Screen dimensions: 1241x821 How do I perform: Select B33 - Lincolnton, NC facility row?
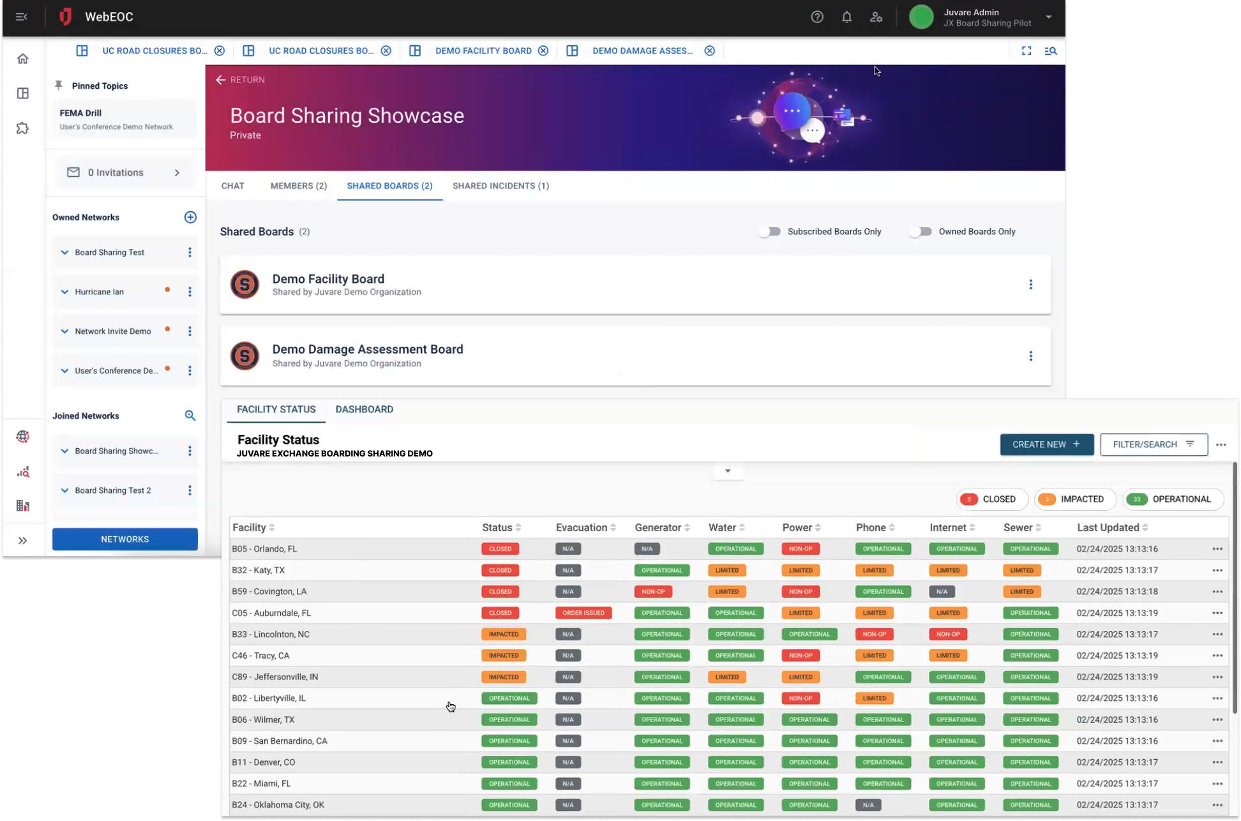[x=729, y=635]
